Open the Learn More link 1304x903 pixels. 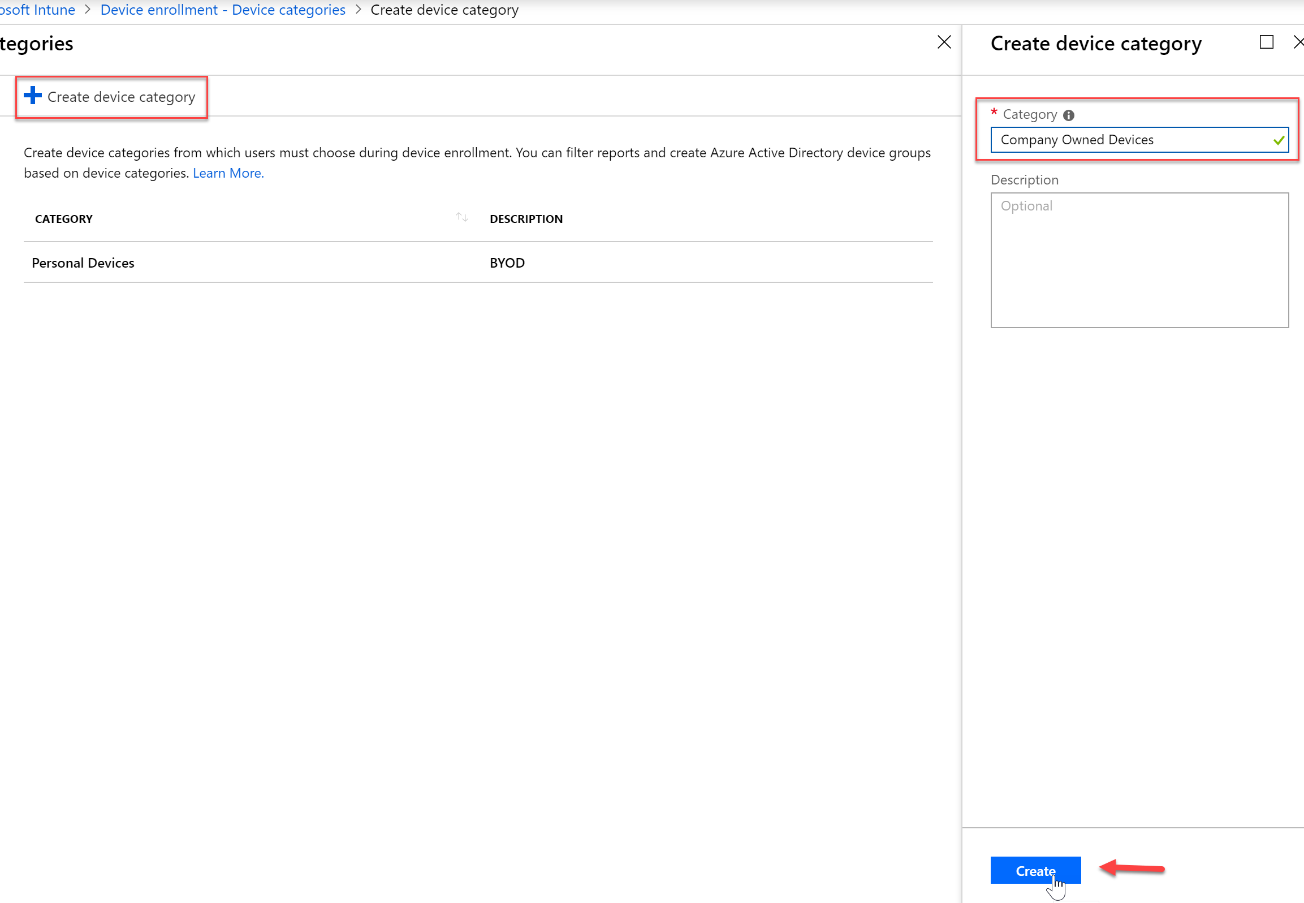point(228,173)
